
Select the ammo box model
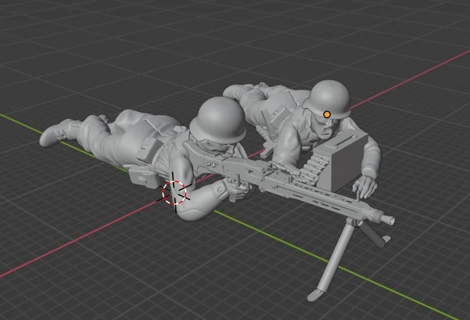(346, 161)
